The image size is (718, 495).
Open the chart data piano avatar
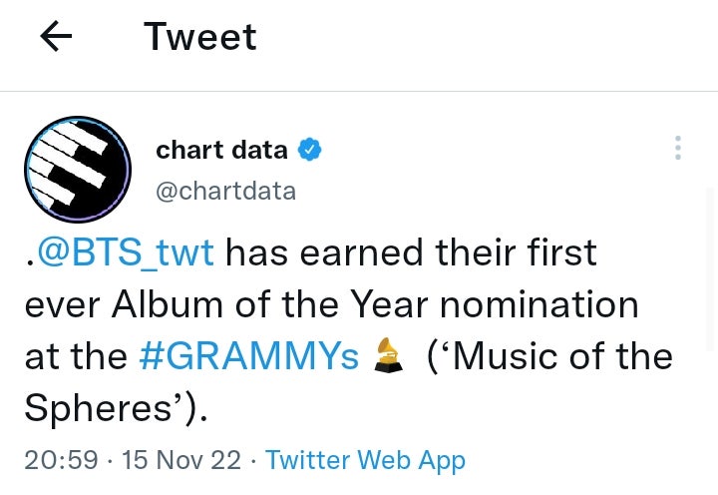pyautogui.click(x=78, y=169)
